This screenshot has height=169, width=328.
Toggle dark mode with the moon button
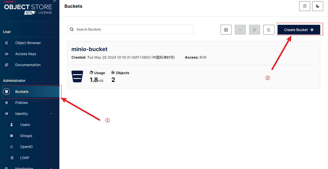click(x=318, y=6)
